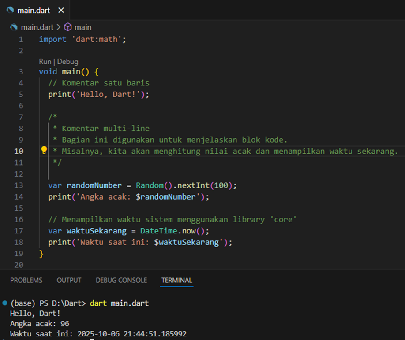The image size is (405, 340).
Task: Click line number 13 in the gutter
Action: (x=19, y=185)
